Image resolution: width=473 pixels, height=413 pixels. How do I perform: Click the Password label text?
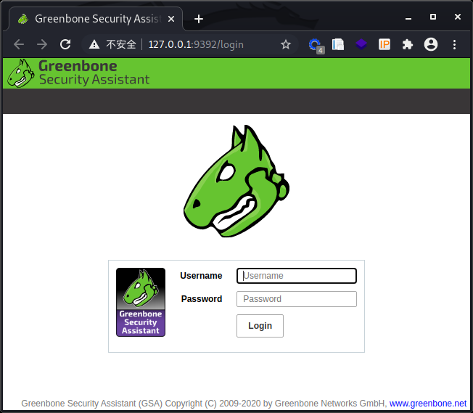pyautogui.click(x=202, y=299)
